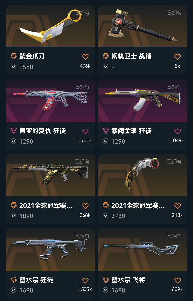This screenshot has width=193, height=301.
Task: Like the 盖亚的复仇 狂徒 skin
Action: tap(85, 131)
